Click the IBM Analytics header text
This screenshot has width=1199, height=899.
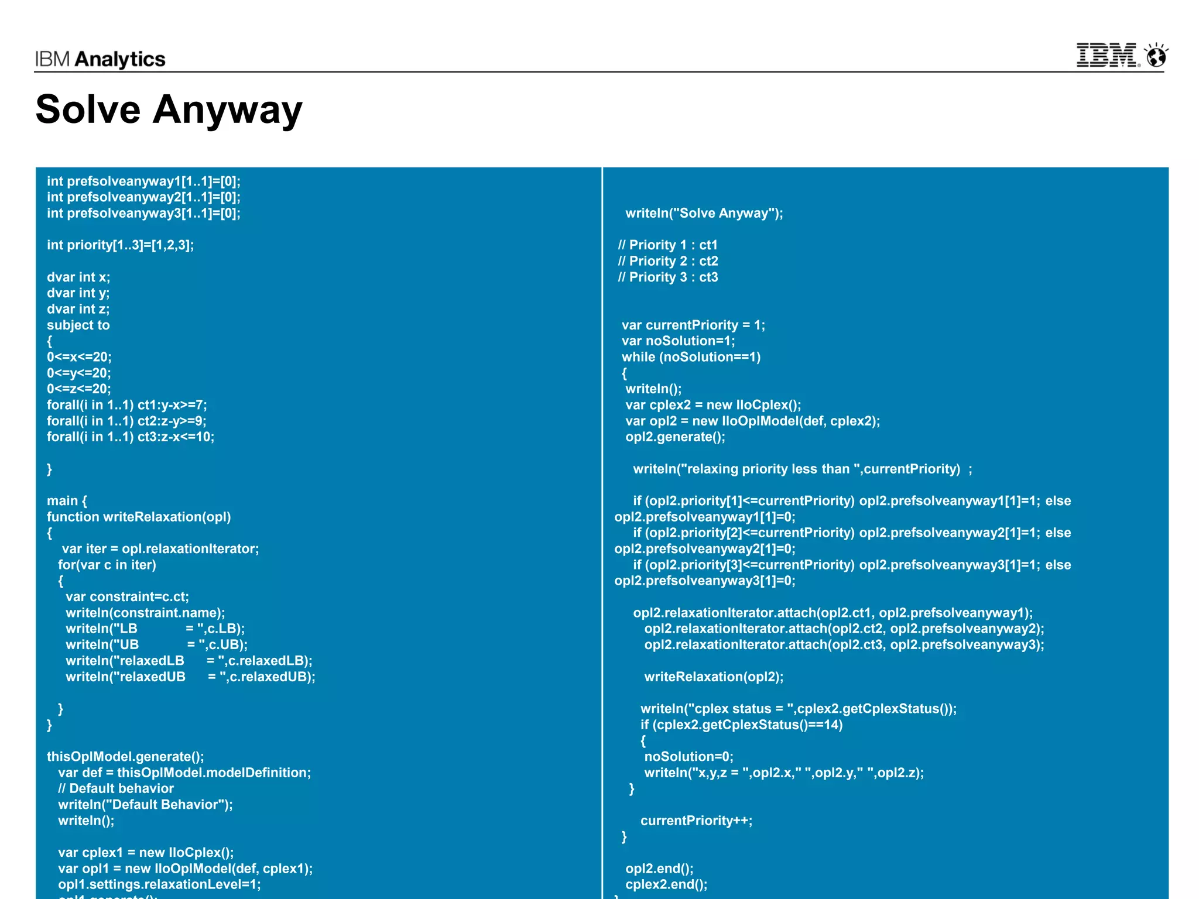pos(100,59)
